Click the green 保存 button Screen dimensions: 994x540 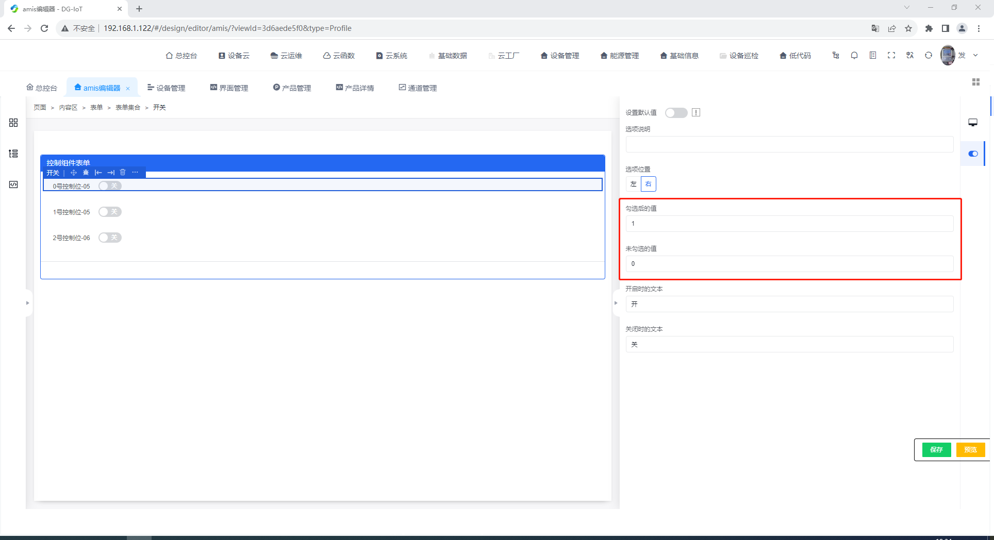click(x=936, y=450)
